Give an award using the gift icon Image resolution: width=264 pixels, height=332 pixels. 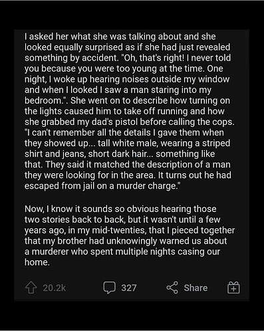tap(233, 288)
